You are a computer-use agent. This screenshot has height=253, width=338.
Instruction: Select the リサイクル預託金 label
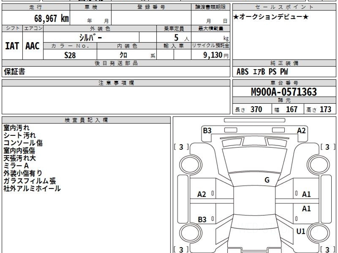pos(210,46)
